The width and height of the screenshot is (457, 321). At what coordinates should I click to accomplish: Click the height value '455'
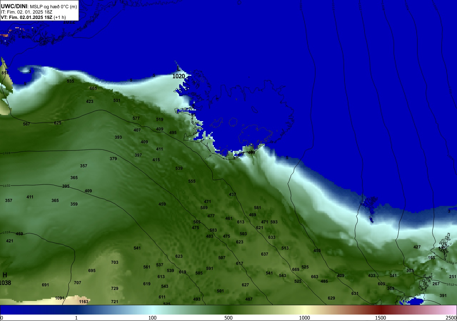pyautogui.click(x=317, y=251)
